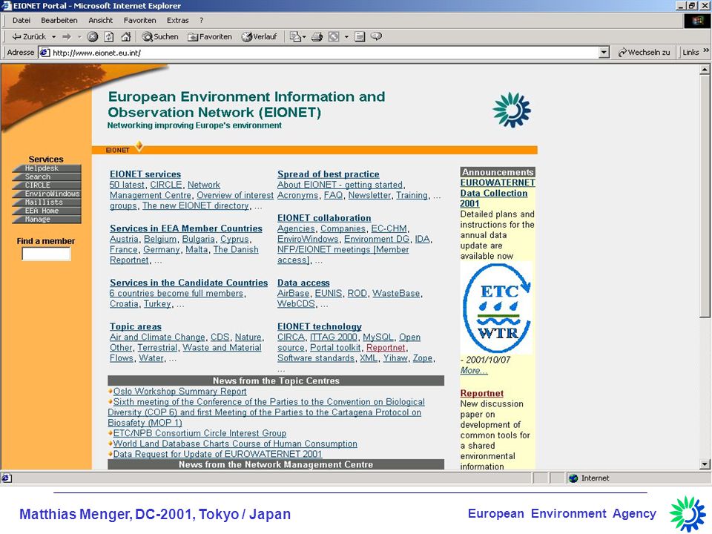Expand the mail button dropdown arrow
Image resolution: width=712 pixels, height=534 pixels.
coord(304,37)
